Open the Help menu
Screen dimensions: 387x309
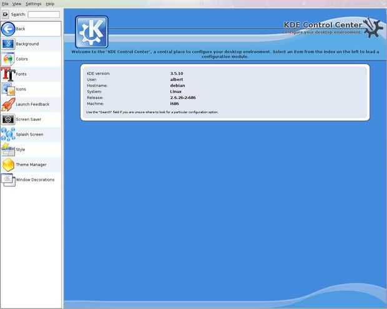pos(50,4)
